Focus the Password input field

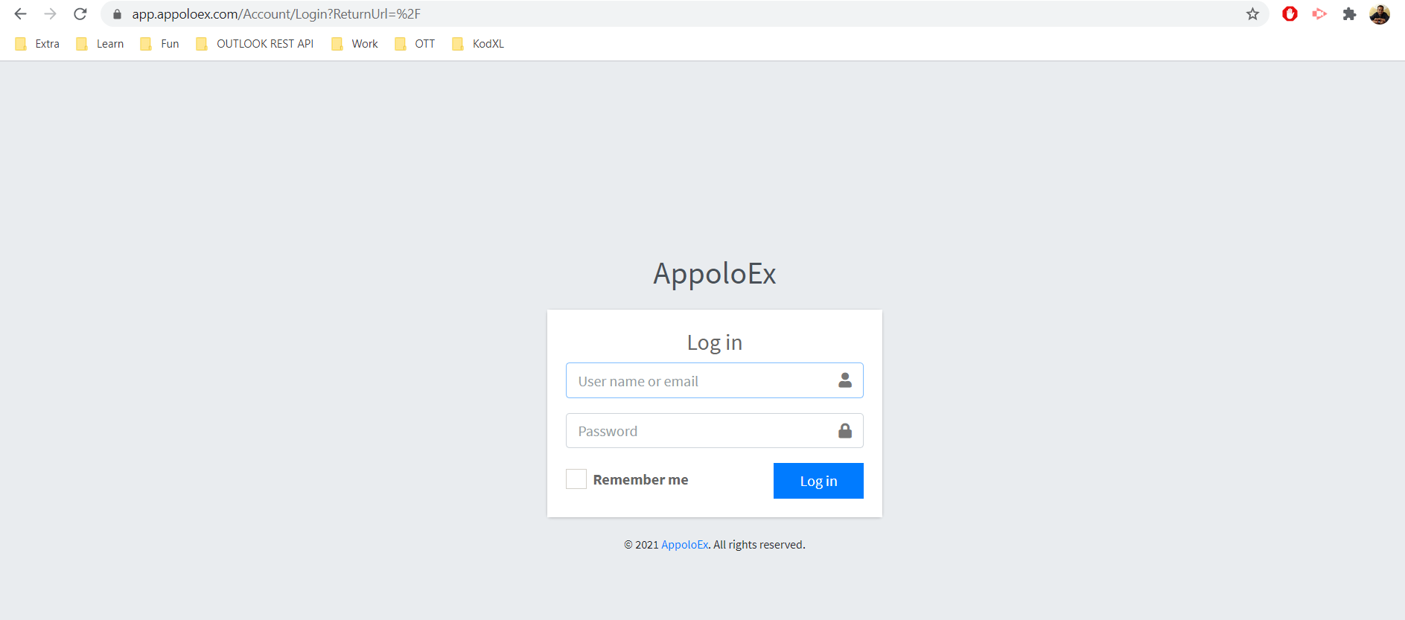point(700,431)
